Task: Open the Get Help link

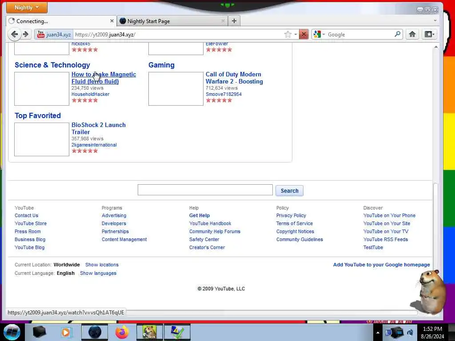Action: click(200, 215)
